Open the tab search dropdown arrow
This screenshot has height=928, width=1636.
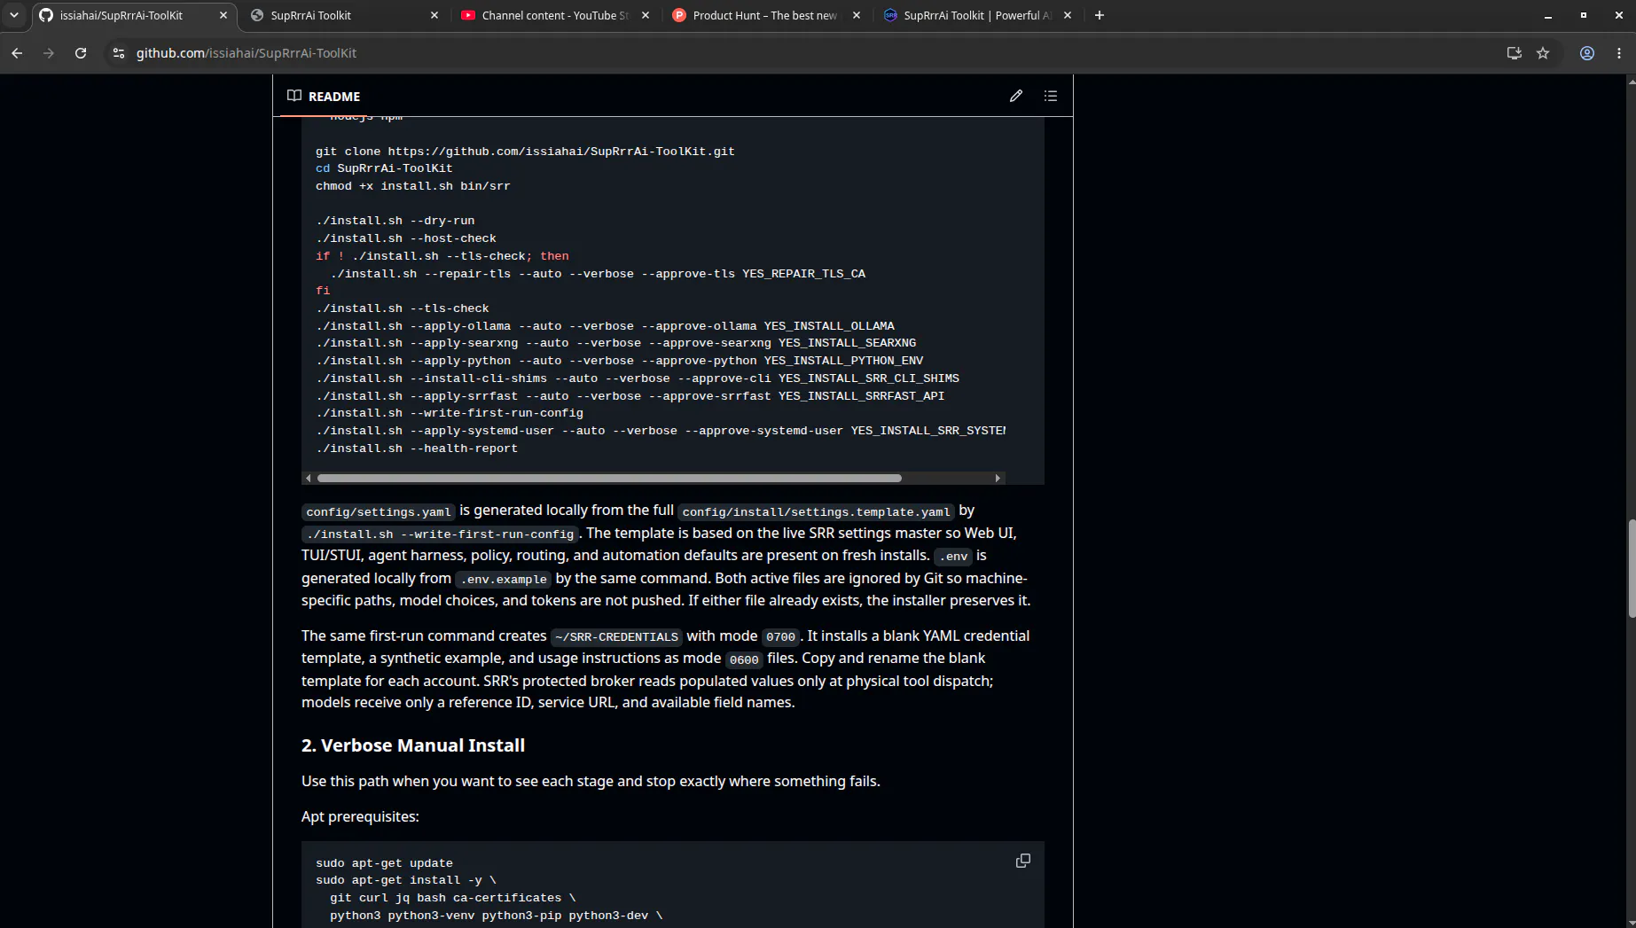click(14, 15)
